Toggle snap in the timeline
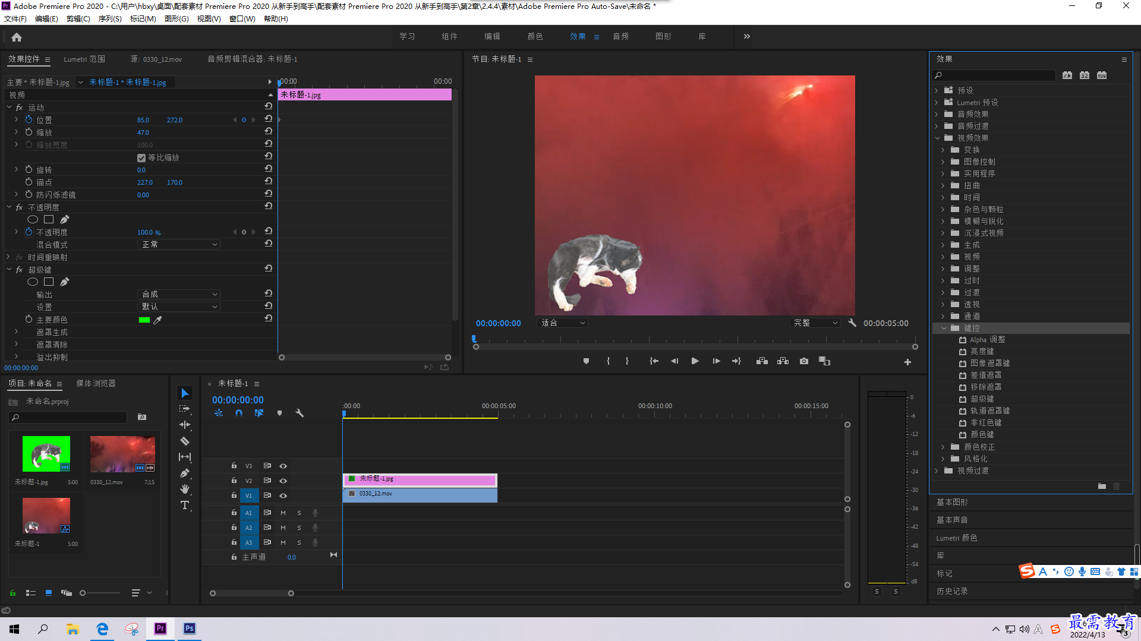 (x=239, y=413)
